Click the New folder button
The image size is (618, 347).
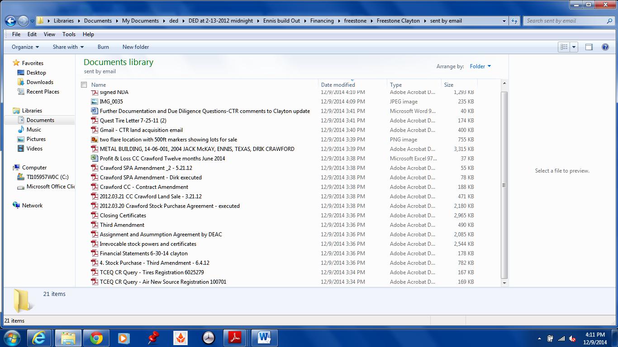136,47
